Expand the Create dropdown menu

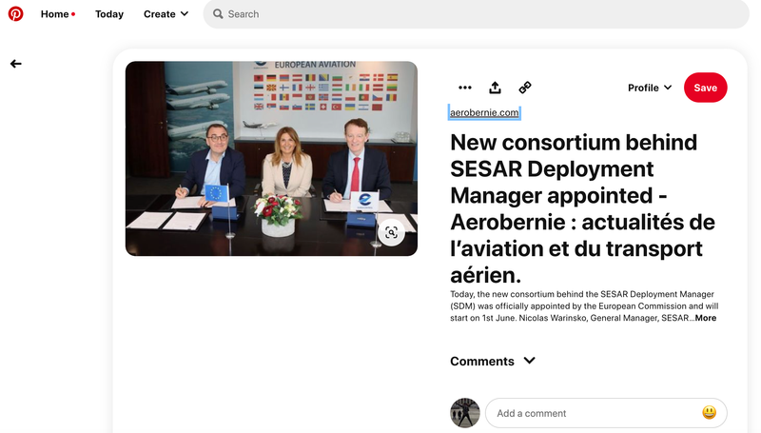coord(166,14)
